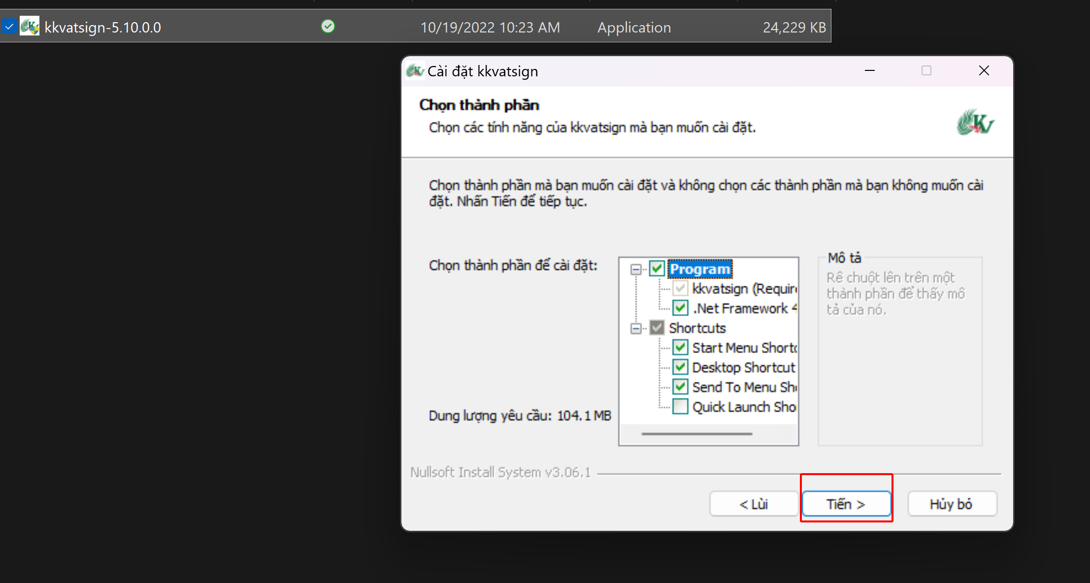Disable the Desktop Shortcut checkbox
Image resolution: width=1090 pixels, height=583 pixels.
click(x=680, y=367)
